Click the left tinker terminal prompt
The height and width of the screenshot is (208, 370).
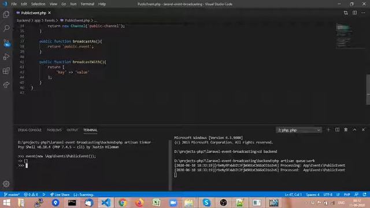pyautogui.click(x=27, y=166)
